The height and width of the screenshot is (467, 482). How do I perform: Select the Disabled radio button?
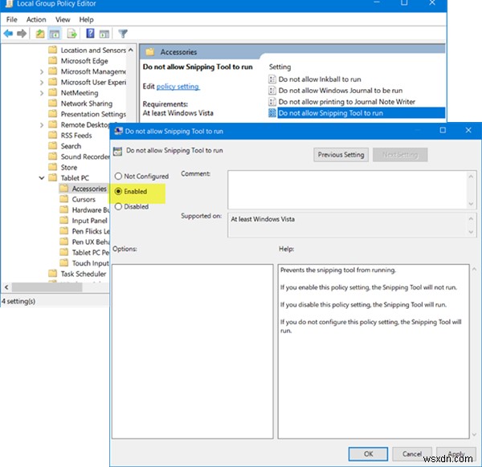(x=118, y=207)
